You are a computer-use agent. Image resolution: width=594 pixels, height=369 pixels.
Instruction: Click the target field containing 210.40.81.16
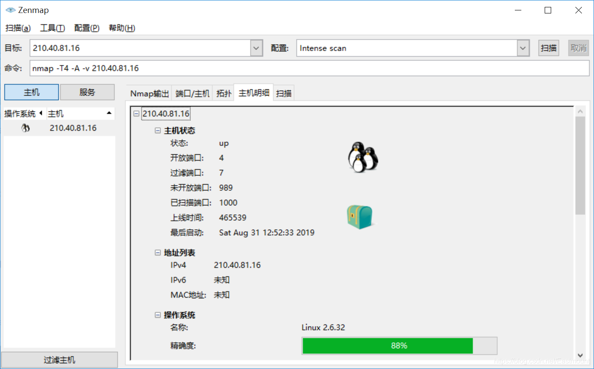coord(141,48)
